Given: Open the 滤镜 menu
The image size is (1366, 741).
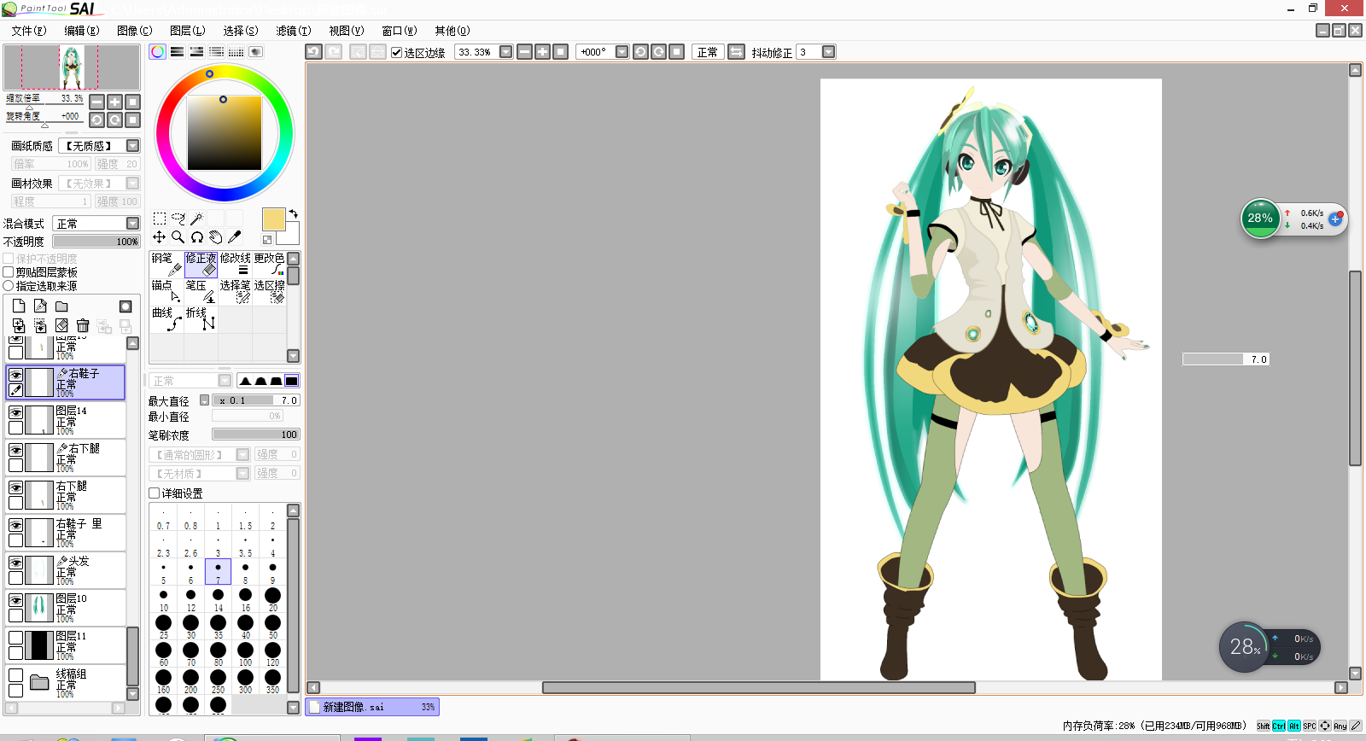Looking at the screenshot, I should (x=293, y=31).
